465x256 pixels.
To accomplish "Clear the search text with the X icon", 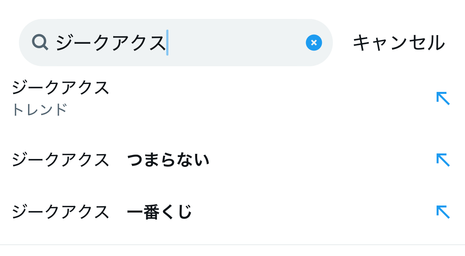I will click(314, 43).
